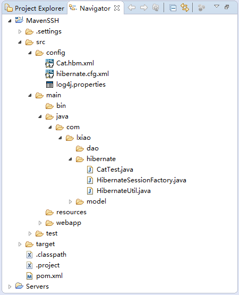Select the .classpath file name
This screenshot has width=239, height=295.
[x=51, y=255]
